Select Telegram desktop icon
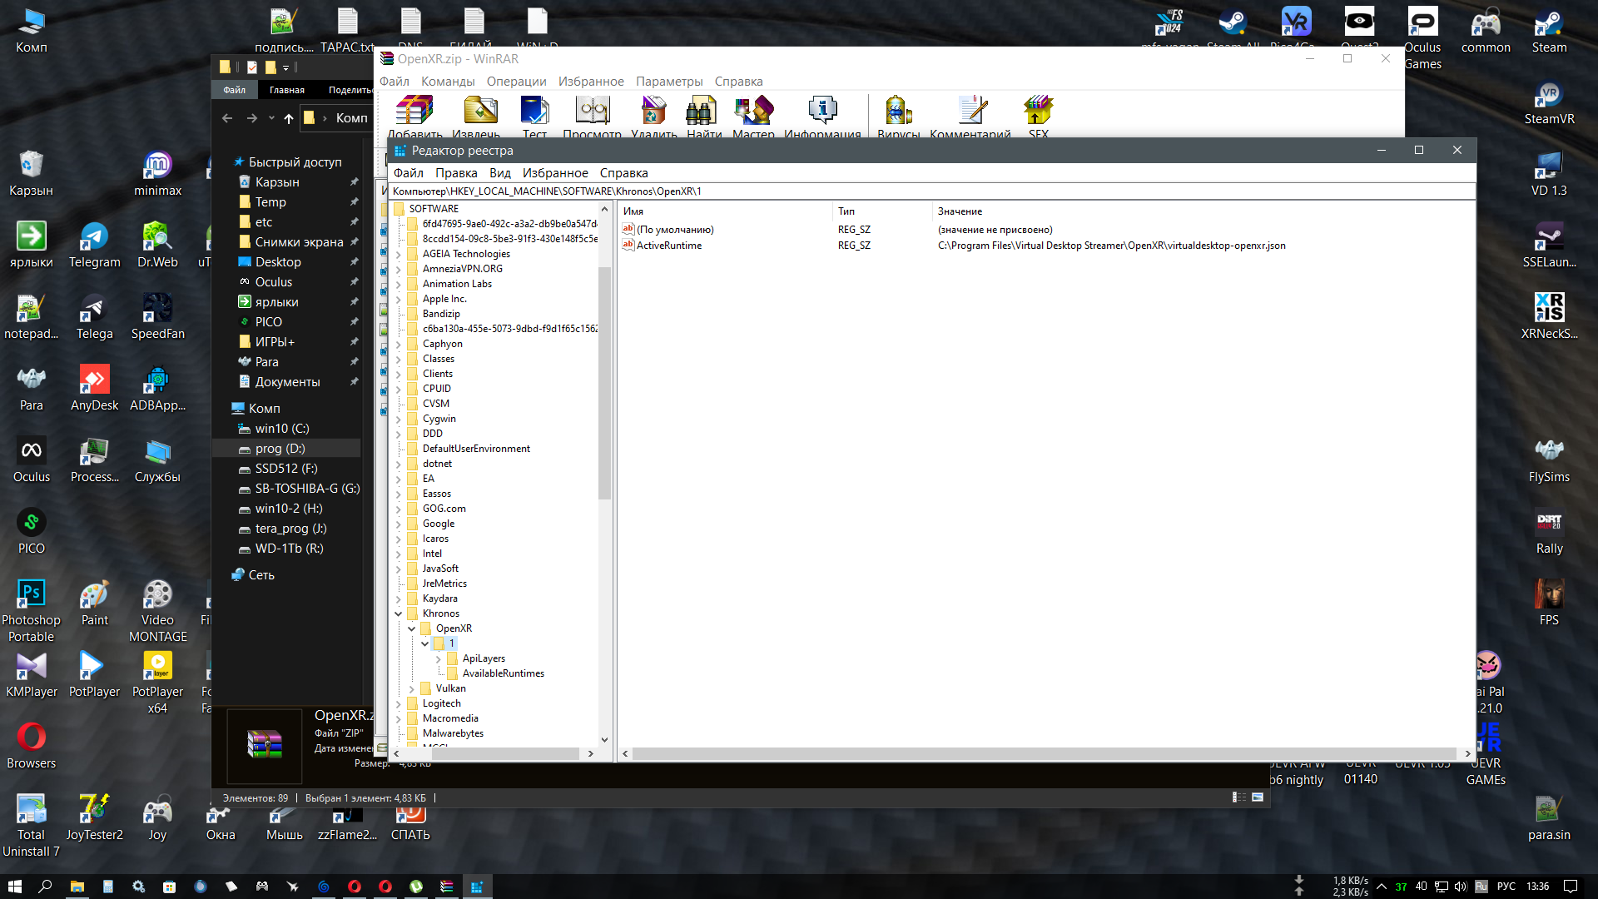 pyautogui.click(x=94, y=246)
